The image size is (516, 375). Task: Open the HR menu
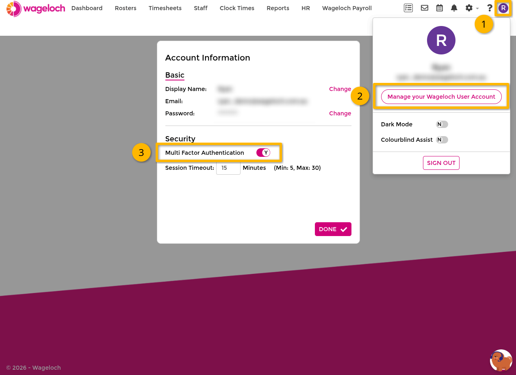tap(306, 8)
